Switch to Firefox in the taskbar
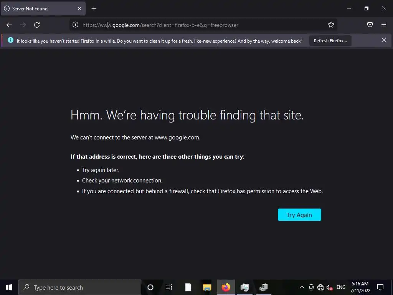The height and width of the screenshot is (295, 393). [226, 287]
